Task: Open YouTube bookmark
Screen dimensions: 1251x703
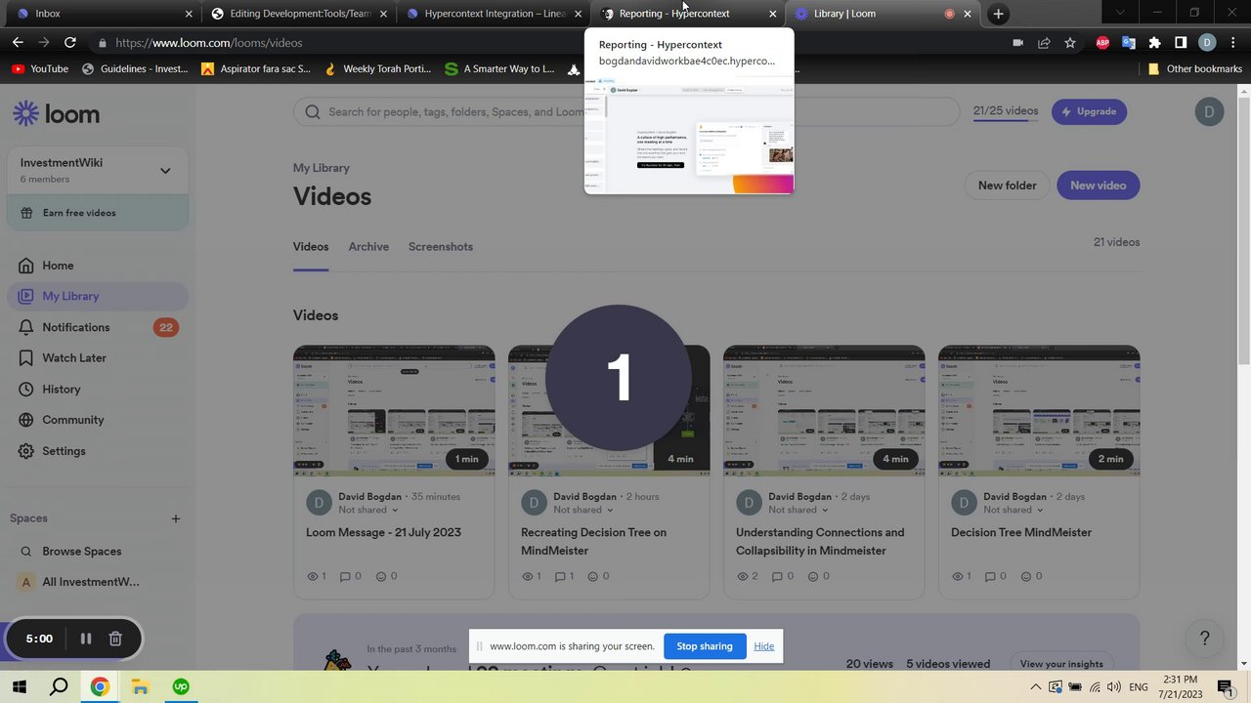Action: (x=40, y=69)
